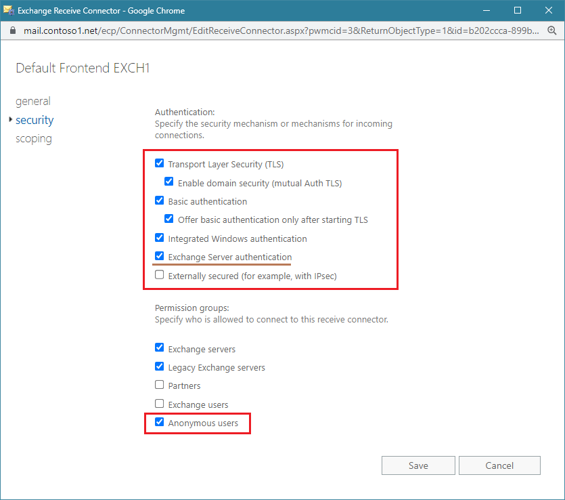
Task: Check the Partners permission group
Action: tap(159, 385)
